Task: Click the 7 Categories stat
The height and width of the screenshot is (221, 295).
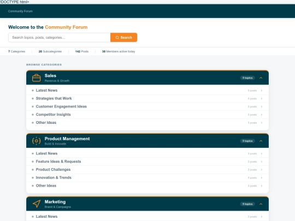Action: click(x=16, y=51)
